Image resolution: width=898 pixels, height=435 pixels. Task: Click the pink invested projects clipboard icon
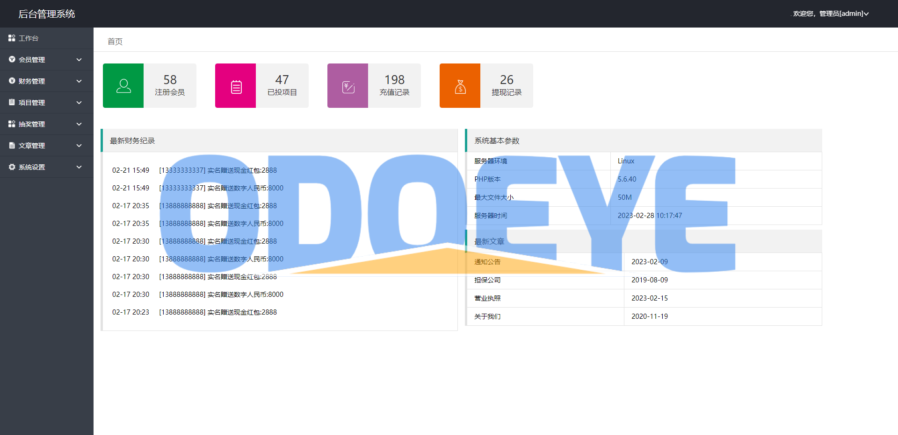point(236,86)
